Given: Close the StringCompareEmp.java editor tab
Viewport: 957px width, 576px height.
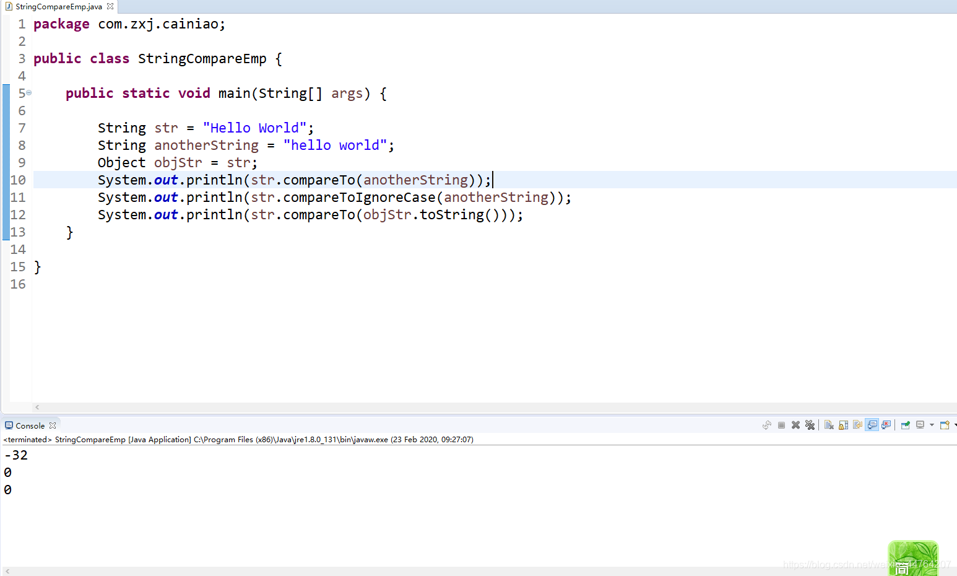Looking at the screenshot, I should click(x=110, y=6).
